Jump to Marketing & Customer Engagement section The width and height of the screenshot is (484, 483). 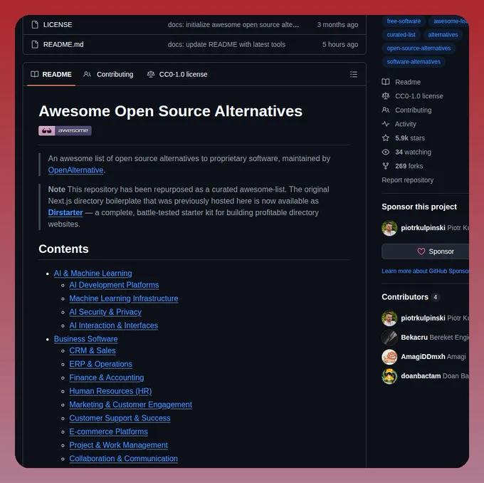[x=130, y=405]
